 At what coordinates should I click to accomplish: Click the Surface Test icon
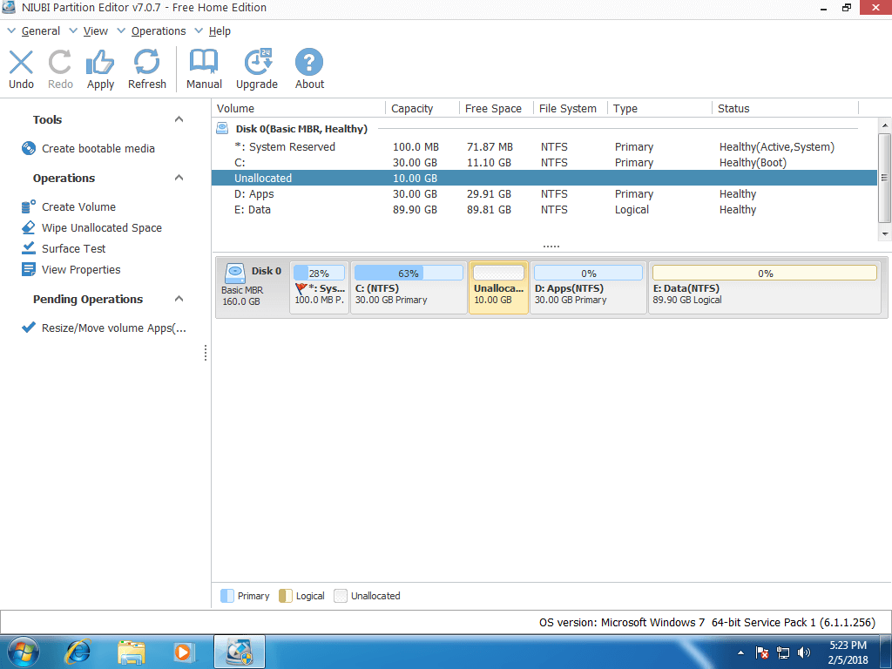click(x=29, y=248)
